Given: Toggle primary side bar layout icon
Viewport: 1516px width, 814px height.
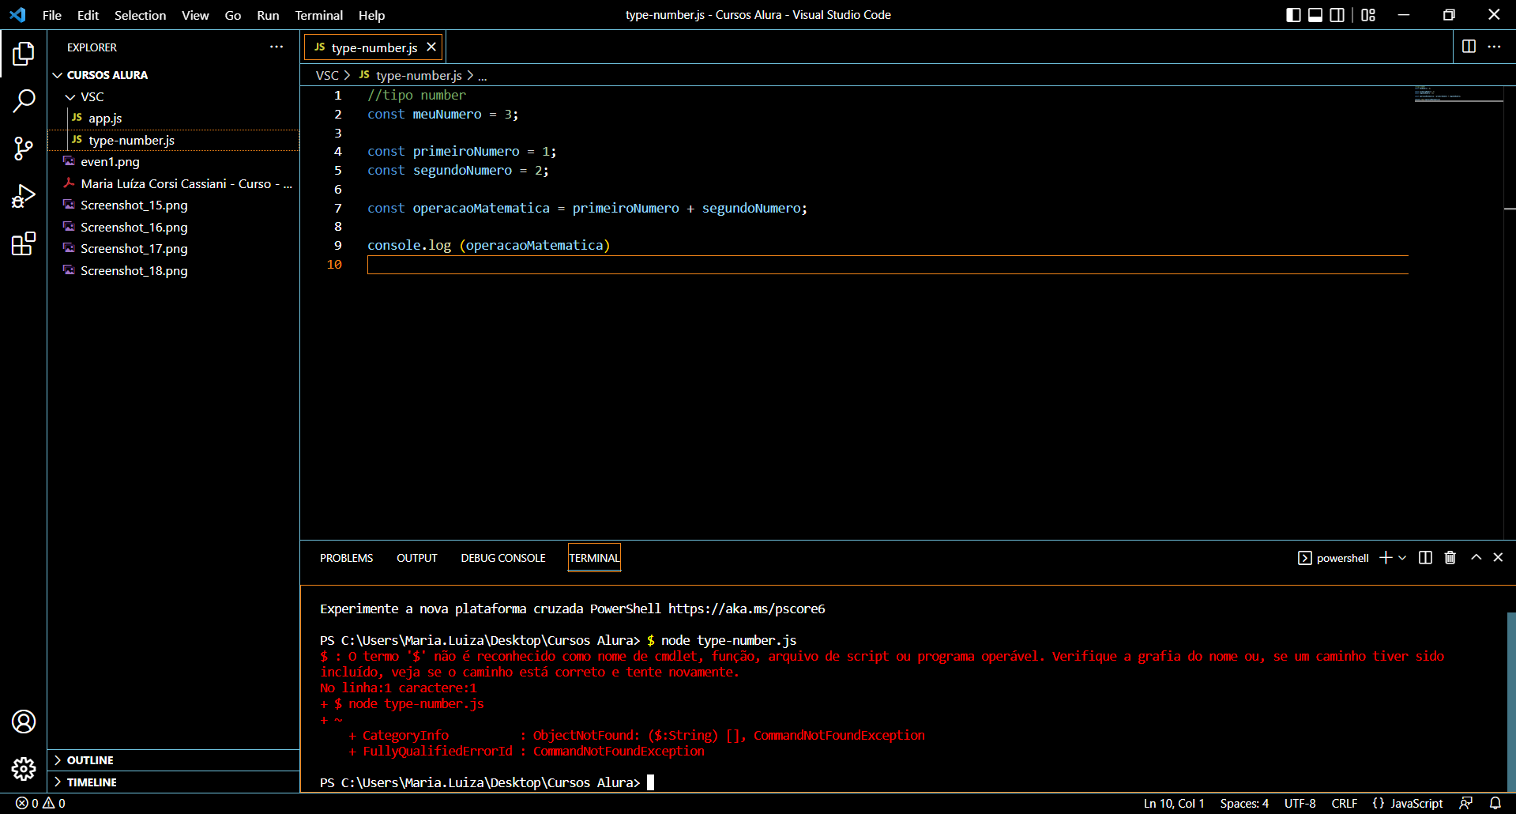Looking at the screenshot, I should coord(1293,15).
